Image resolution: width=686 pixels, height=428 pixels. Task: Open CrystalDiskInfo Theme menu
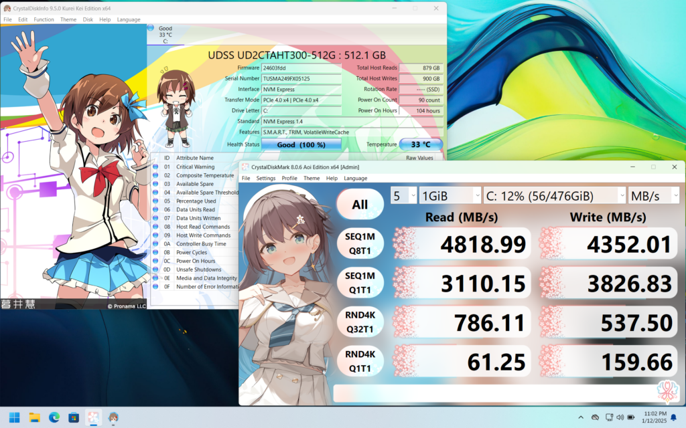[68, 19]
